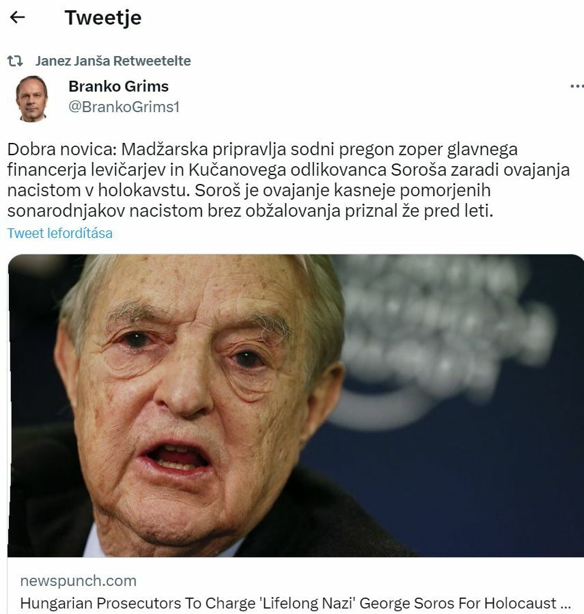This screenshot has width=584, height=614.
Task: Click the tweet's last line ending 'pred leti.'
Action: [x=251, y=211]
